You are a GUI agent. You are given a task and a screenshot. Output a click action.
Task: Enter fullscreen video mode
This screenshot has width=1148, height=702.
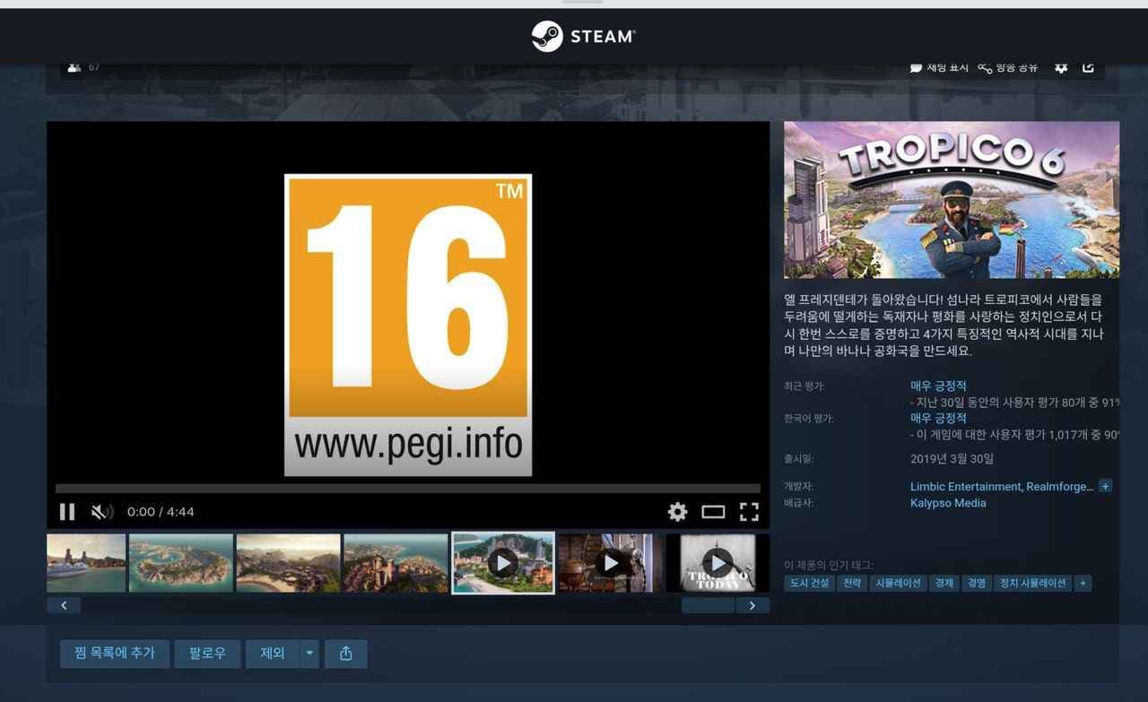pyautogui.click(x=749, y=512)
